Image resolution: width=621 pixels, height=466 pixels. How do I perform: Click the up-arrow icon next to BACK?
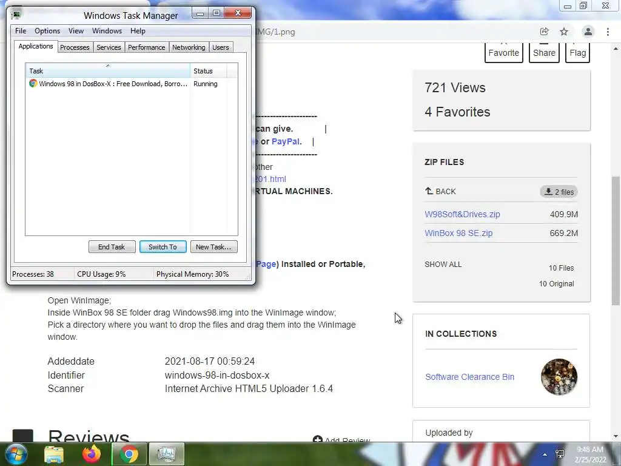click(429, 191)
